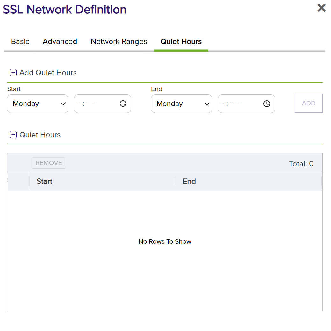Click the Total: 0 row count
The height and width of the screenshot is (331, 331).
click(301, 164)
